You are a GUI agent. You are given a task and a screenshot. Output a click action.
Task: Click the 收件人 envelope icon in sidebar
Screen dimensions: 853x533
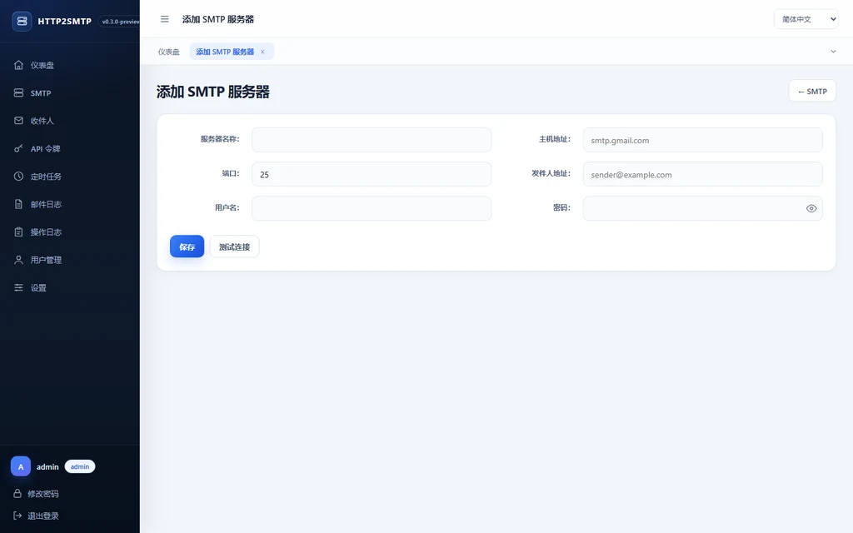[18, 121]
